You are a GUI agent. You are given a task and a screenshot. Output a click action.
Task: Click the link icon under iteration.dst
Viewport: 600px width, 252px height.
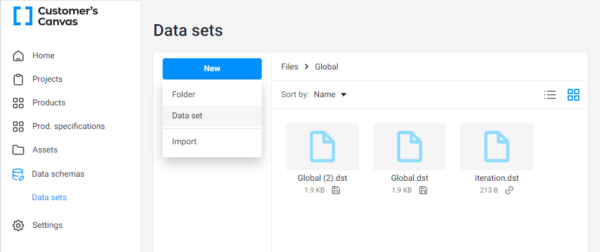coord(509,190)
